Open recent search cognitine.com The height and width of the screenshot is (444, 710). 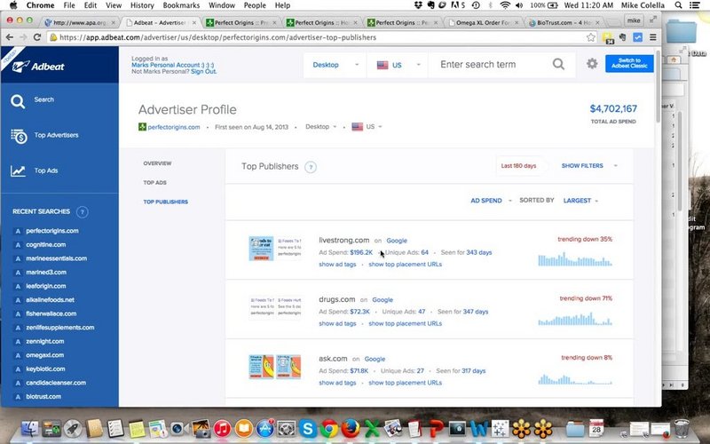[x=46, y=245]
